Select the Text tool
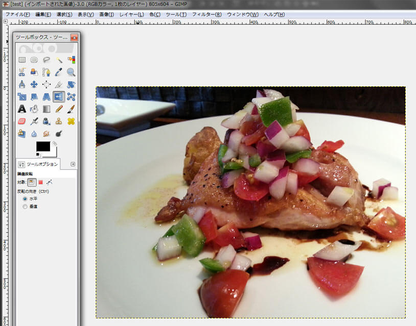416x326 pixels. coord(22,109)
